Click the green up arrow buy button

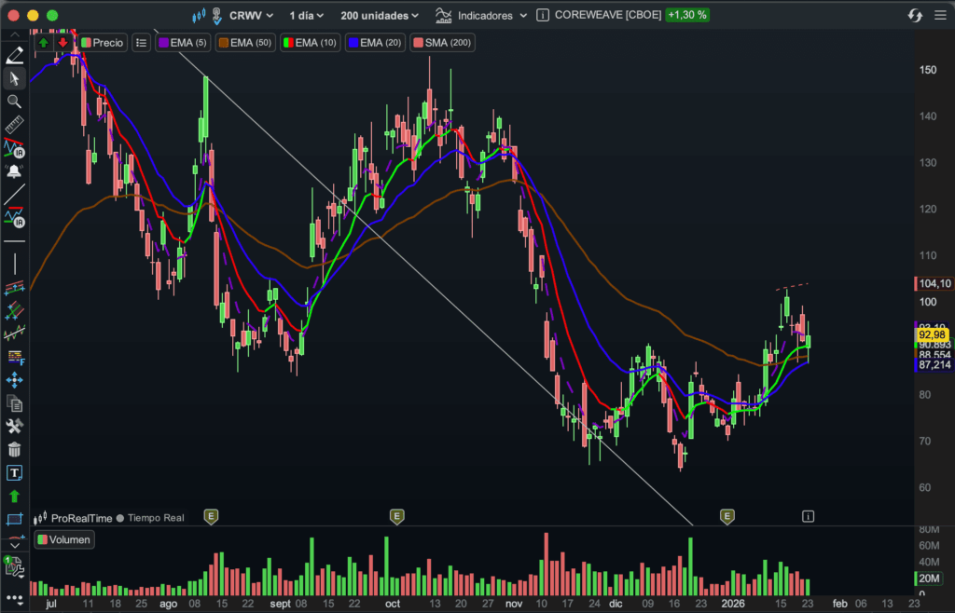point(43,43)
